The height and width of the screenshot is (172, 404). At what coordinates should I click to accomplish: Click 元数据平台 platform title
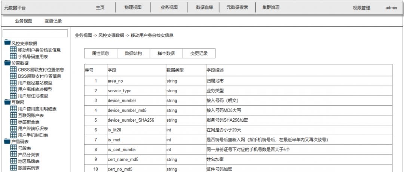tap(15, 8)
